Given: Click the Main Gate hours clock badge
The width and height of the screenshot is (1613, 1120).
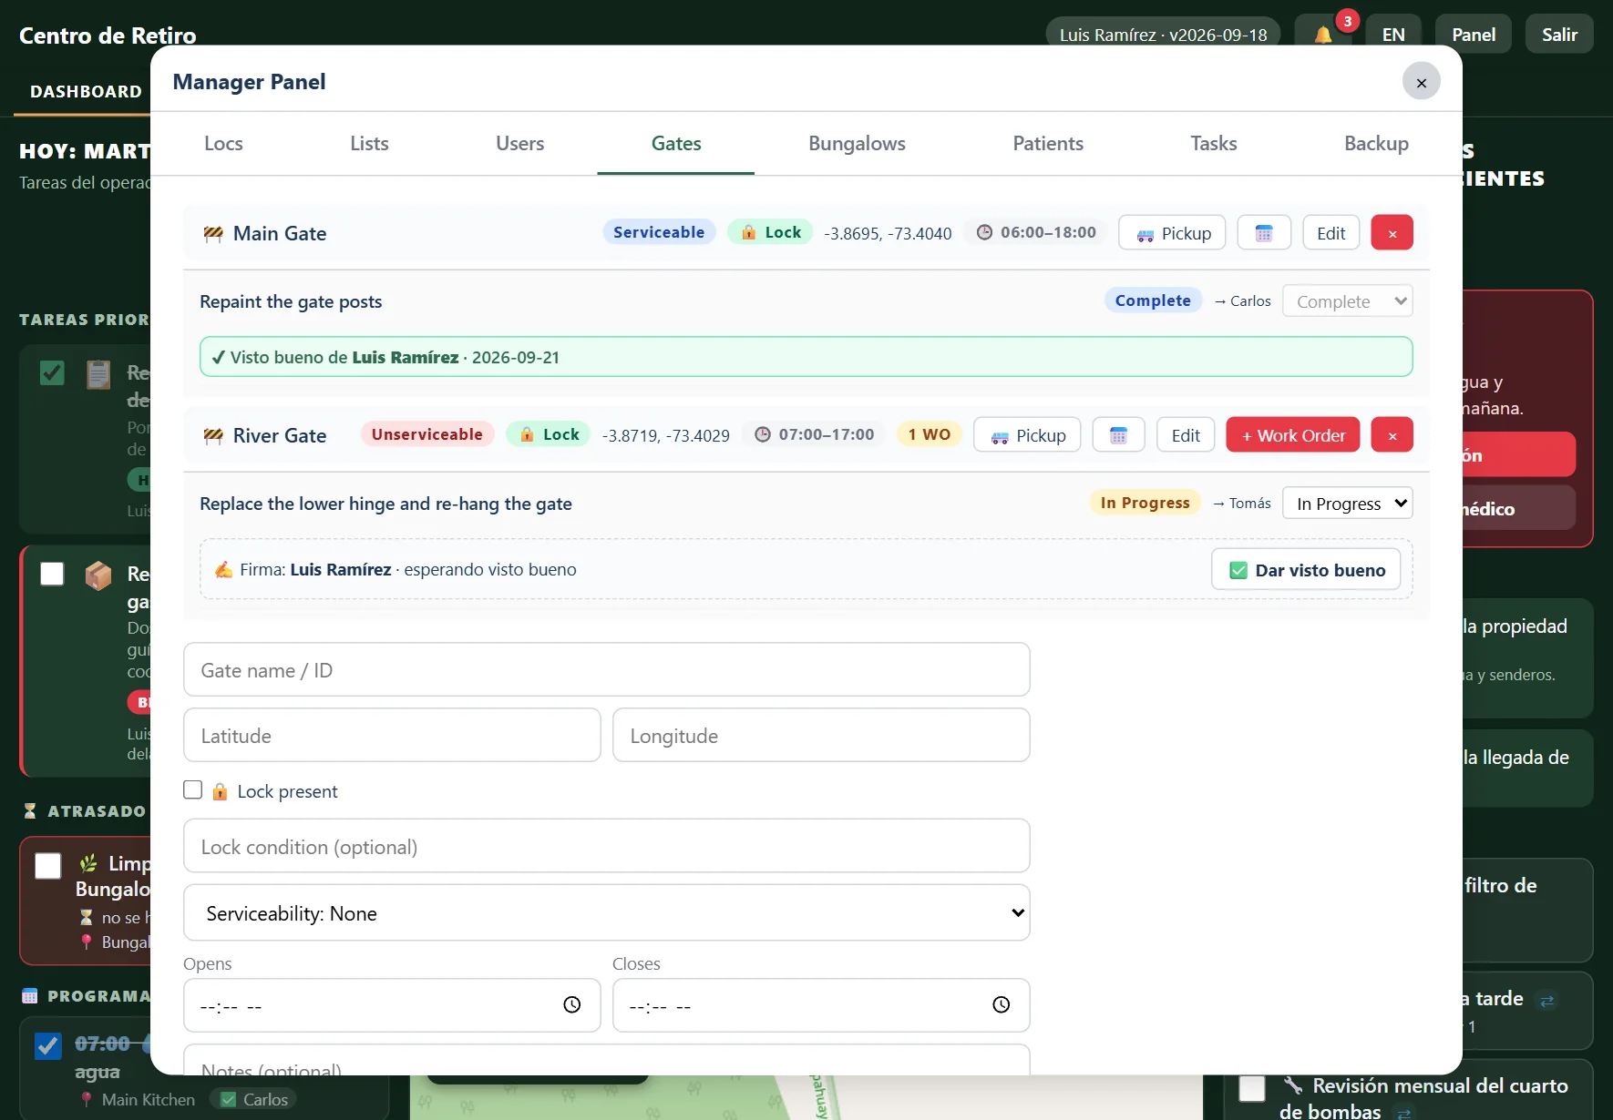Looking at the screenshot, I should [1035, 232].
